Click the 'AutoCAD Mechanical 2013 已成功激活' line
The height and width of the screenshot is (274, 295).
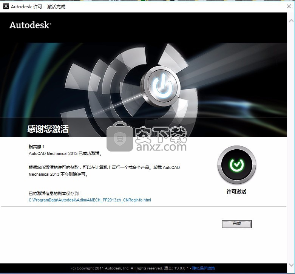point(65,153)
